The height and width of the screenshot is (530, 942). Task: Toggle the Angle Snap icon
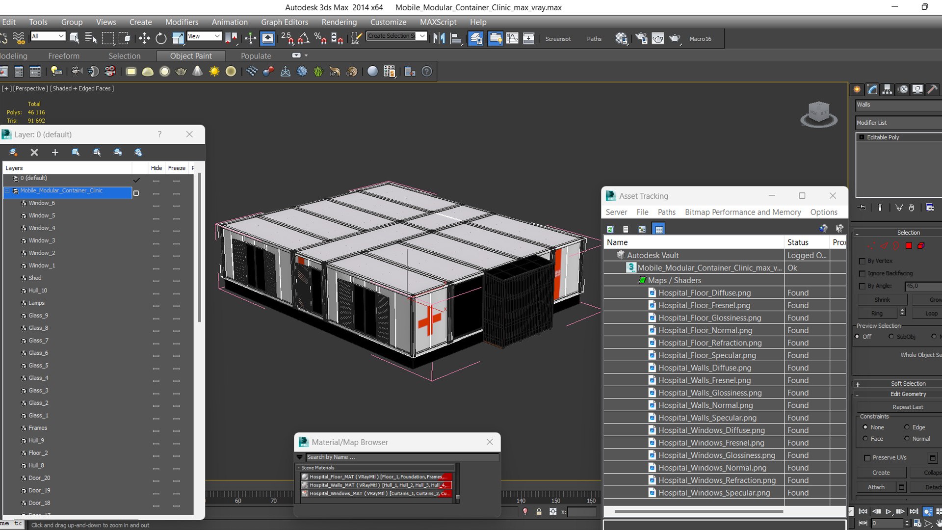pyautogui.click(x=304, y=38)
